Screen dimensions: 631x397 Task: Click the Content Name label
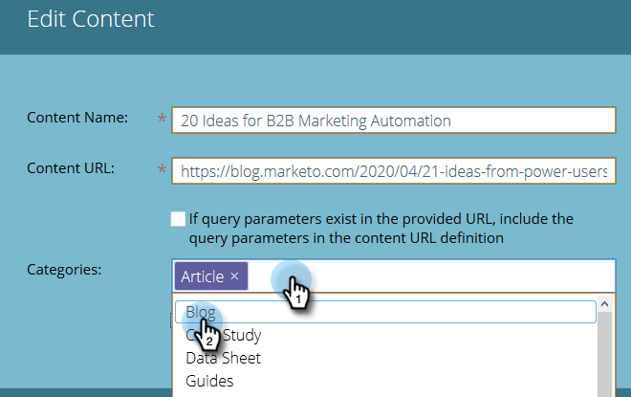[x=77, y=118]
